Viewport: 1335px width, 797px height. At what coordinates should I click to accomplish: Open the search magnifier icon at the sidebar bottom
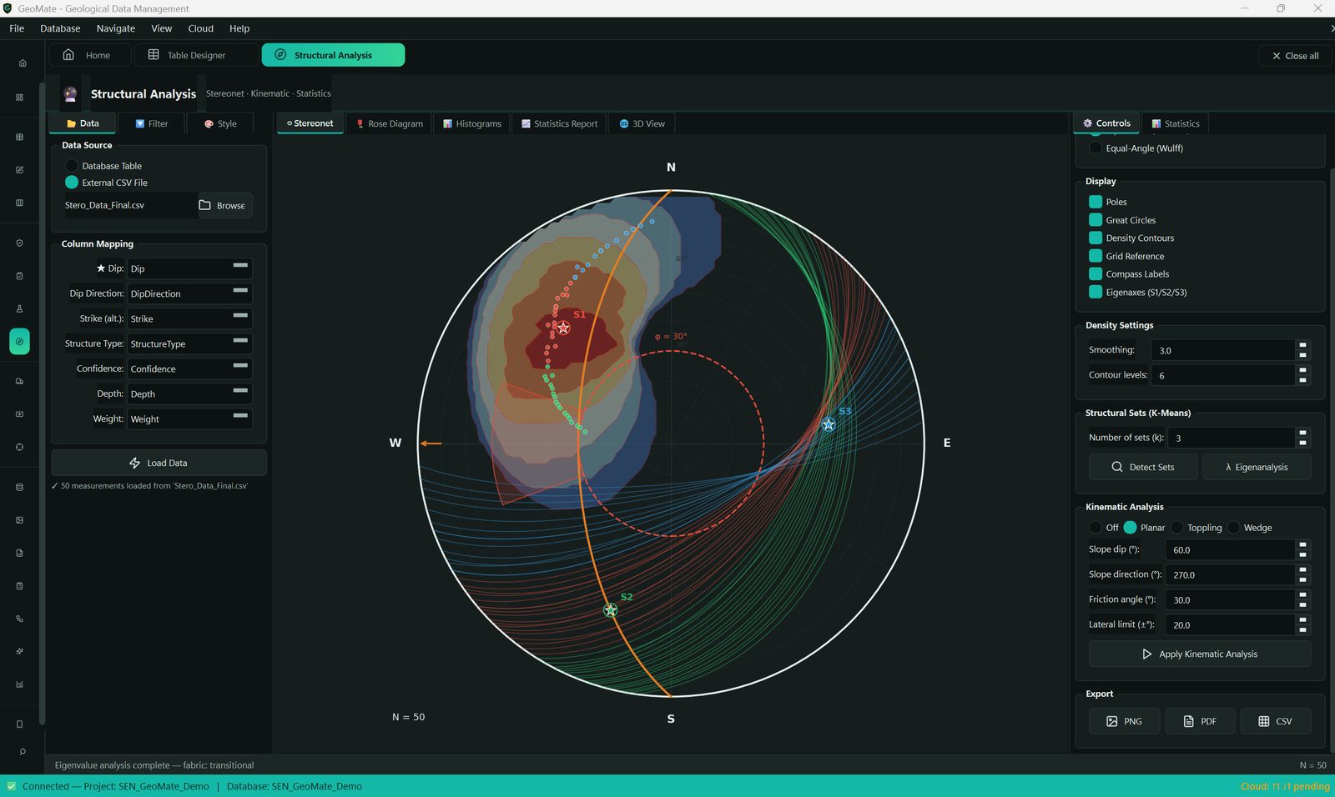(23, 751)
